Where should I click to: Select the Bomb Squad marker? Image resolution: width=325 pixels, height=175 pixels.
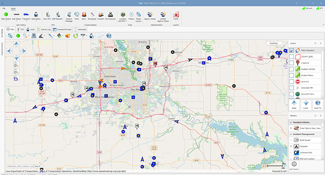(305, 140)
